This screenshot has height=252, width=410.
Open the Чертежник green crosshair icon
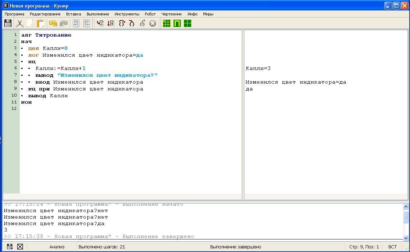[x=188, y=23]
